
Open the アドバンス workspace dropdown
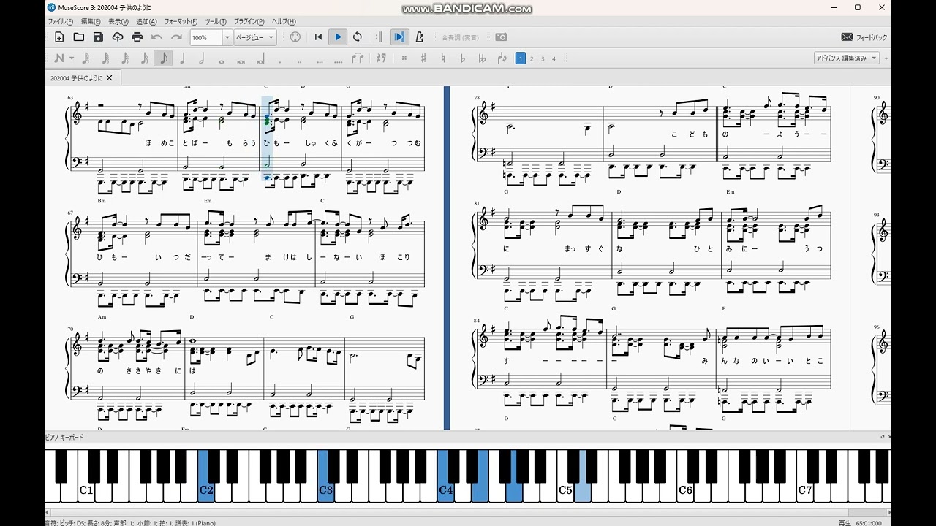point(847,58)
